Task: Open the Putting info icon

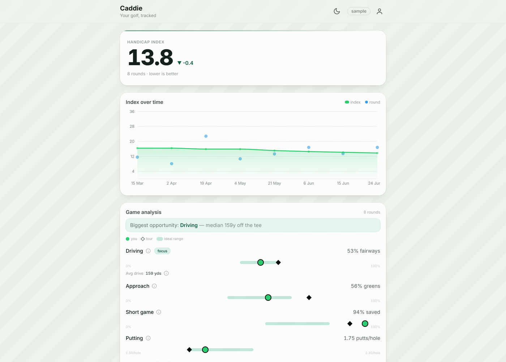Action: 148,338
